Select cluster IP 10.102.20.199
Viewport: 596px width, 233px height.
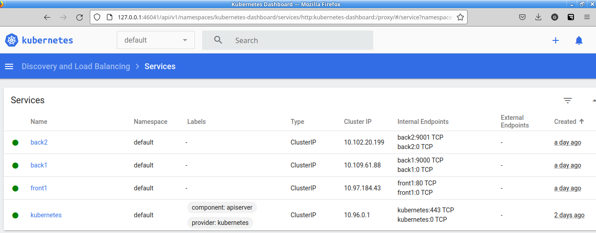364,142
